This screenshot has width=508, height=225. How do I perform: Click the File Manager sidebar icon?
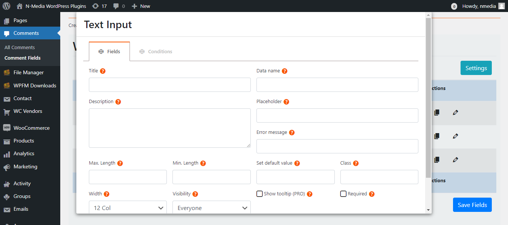pyautogui.click(x=7, y=72)
